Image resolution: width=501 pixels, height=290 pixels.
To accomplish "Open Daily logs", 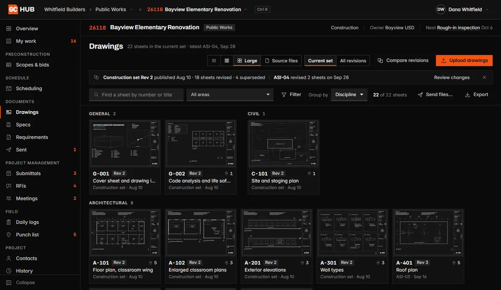I will (40, 222).
